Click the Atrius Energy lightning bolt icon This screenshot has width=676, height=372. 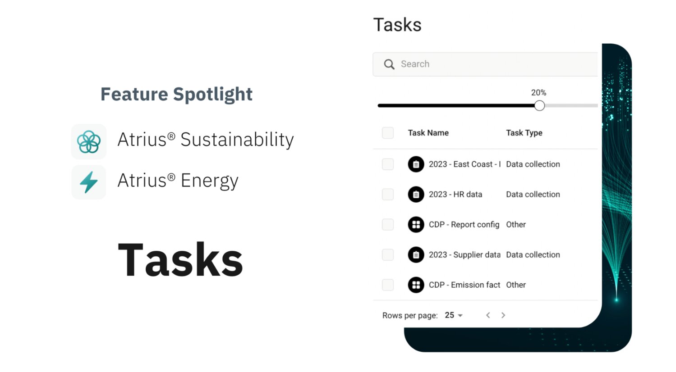(x=89, y=182)
